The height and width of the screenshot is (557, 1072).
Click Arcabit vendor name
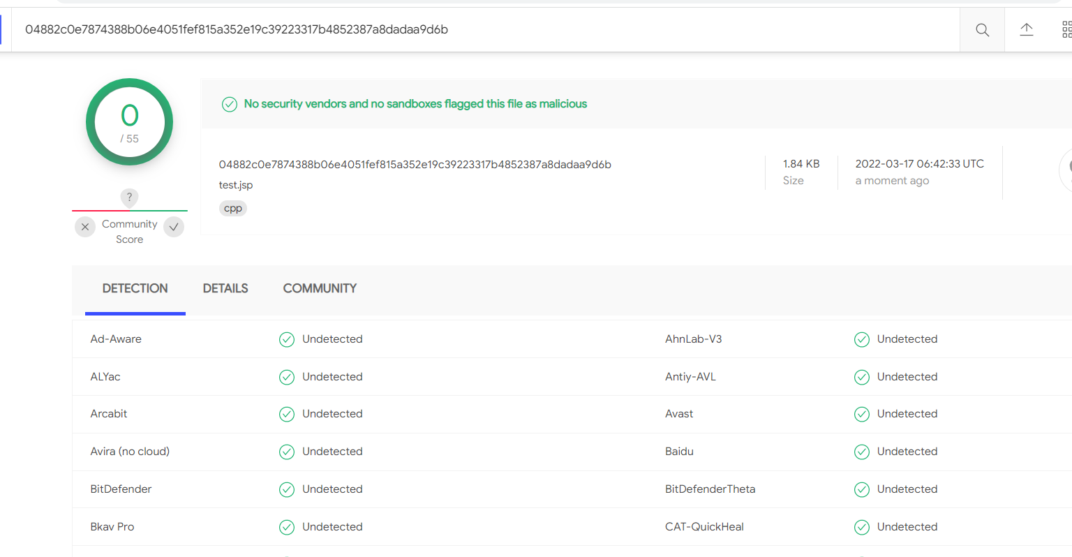(109, 414)
